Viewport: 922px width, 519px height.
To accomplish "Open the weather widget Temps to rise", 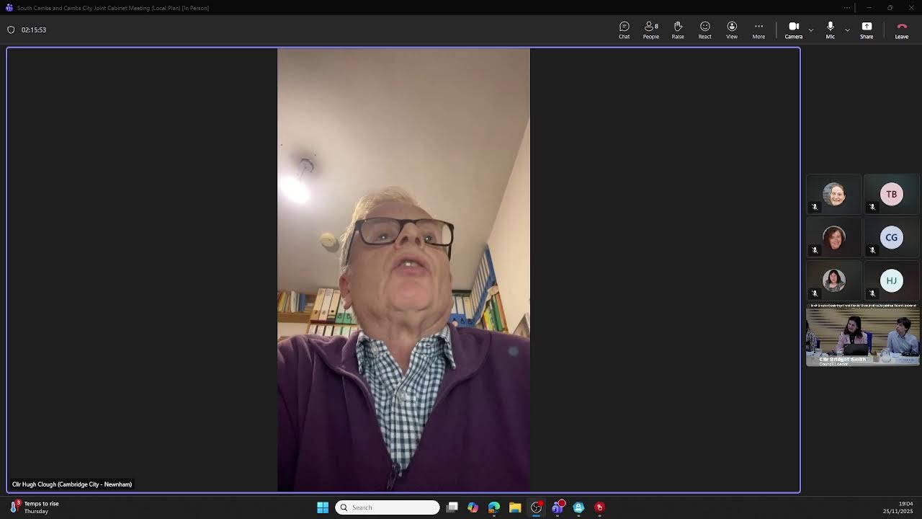I will pyautogui.click(x=35, y=507).
